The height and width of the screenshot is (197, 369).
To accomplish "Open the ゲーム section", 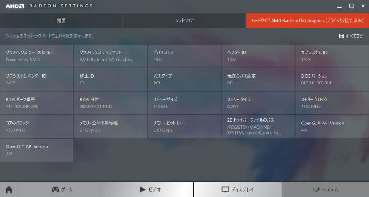I will click(62, 190).
